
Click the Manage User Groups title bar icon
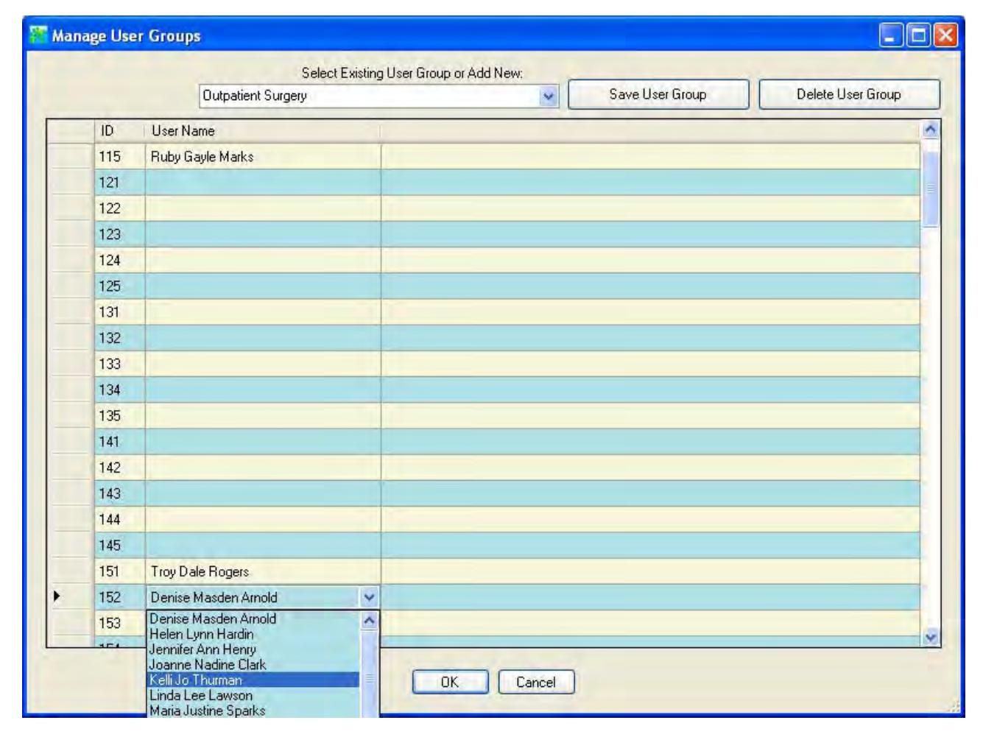click(38, 35)
